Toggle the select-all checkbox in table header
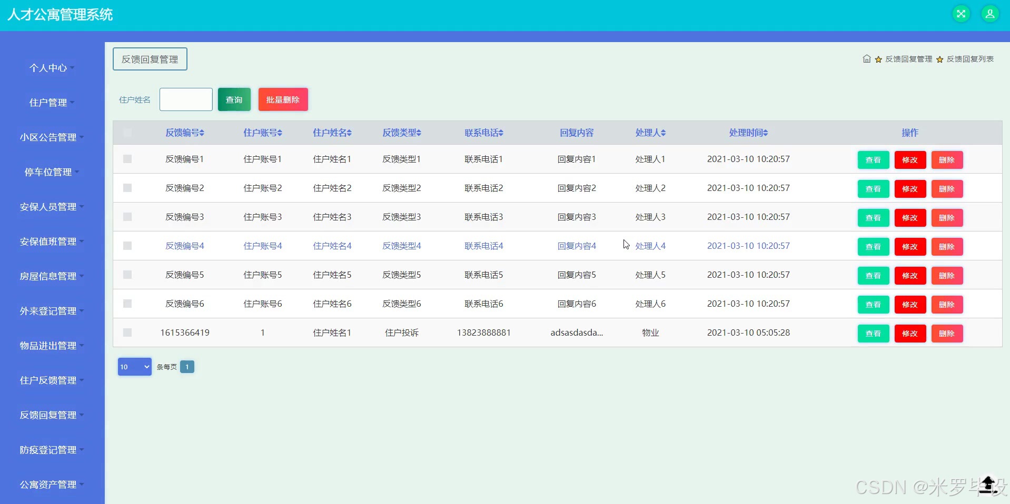Viewport: 1010px width, 504px height. tap(127, 133)
